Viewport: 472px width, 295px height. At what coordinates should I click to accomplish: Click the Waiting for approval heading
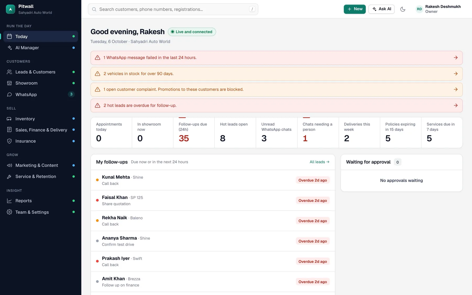[368, 162]
